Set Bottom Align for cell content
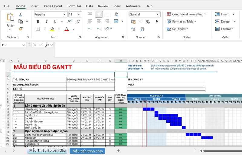This screenshot has width=242, height=155. click(107, 14)
